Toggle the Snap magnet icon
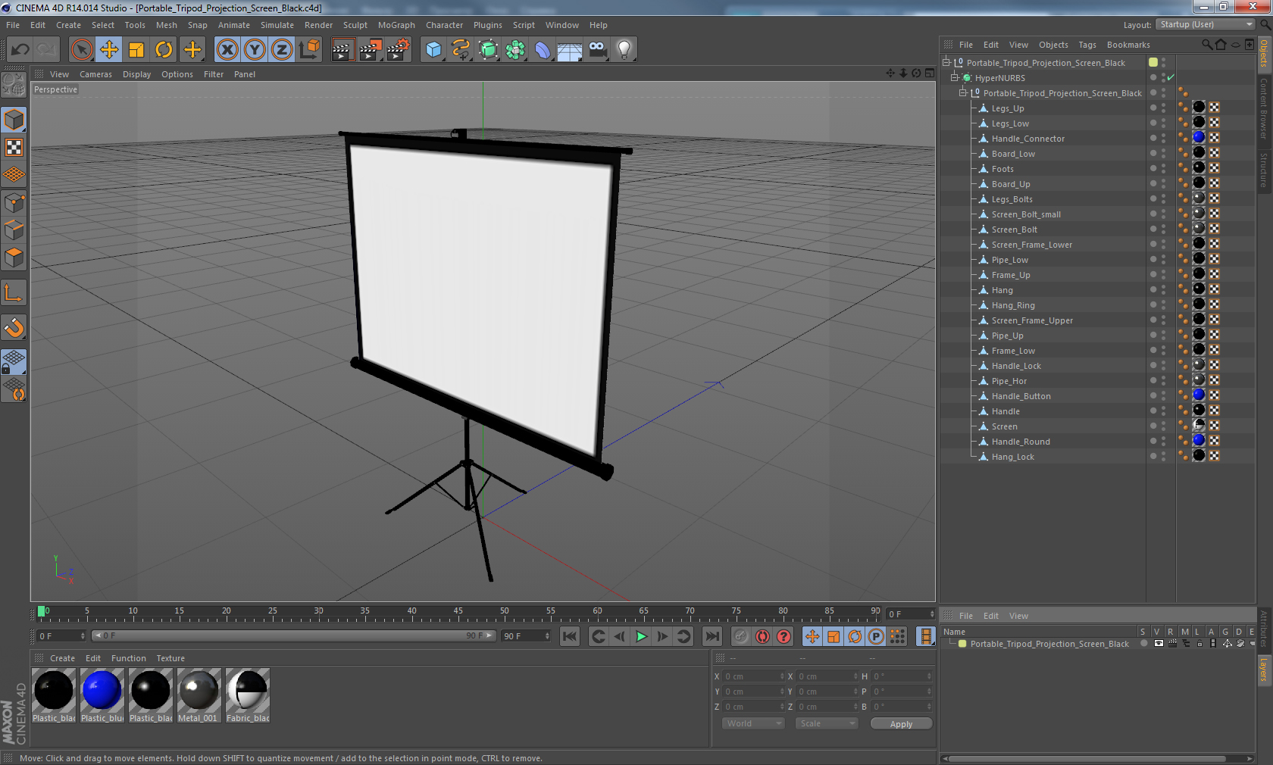Image resolution: width=1273 pixels, height=765 pixels. [14, 328]
